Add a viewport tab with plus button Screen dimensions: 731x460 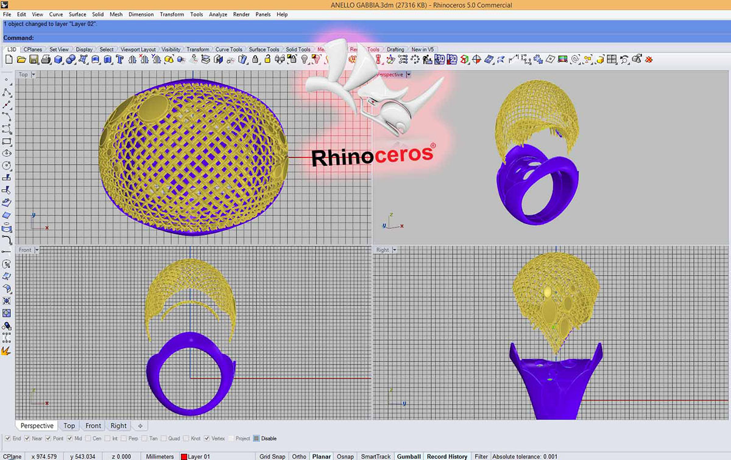[140, 426]
